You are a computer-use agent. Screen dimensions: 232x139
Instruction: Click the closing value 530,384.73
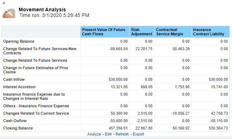[218, 128]
